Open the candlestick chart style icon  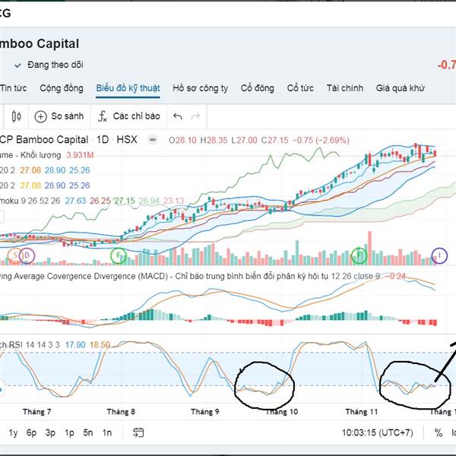(16, 116)
